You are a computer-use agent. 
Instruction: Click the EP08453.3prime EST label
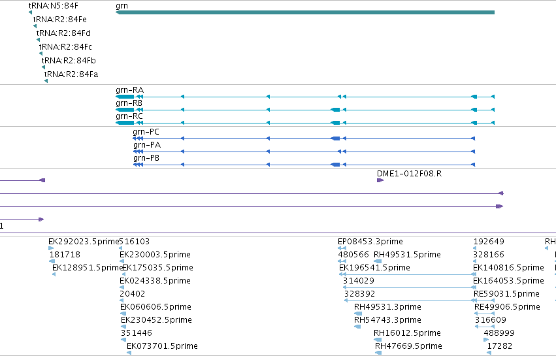pyautogui.click(x=370, y=242)
